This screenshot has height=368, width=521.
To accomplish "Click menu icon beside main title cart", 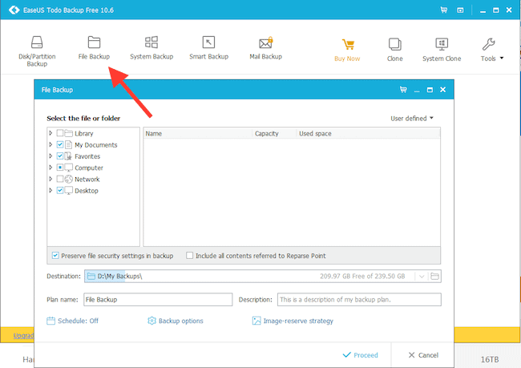I will [x=460, y=10].
